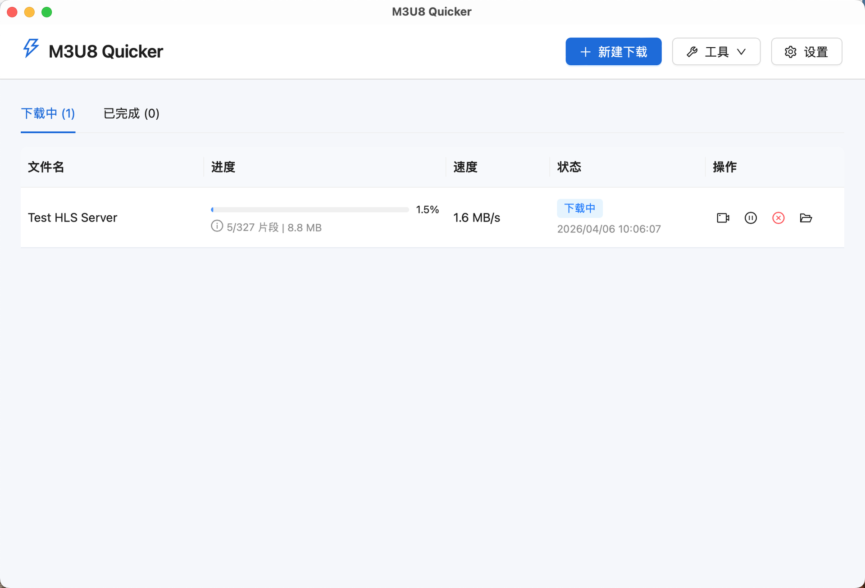Click the 下载中 status badge
Image resolution: width=865 pixels, height=588 pixels.
pyautogui.click(x=579, y=208)
